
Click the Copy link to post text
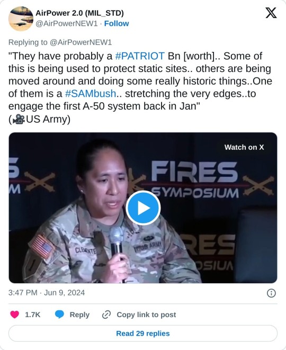point(146,315)
